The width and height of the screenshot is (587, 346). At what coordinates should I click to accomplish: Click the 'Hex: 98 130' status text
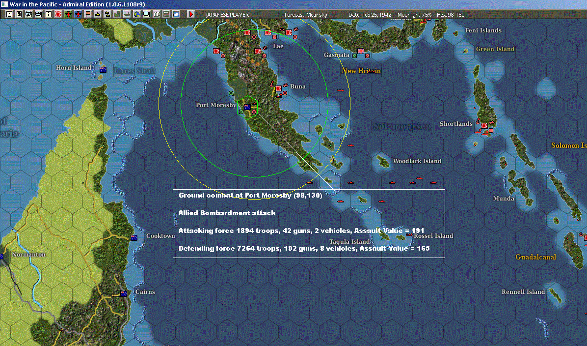point(451,15)
